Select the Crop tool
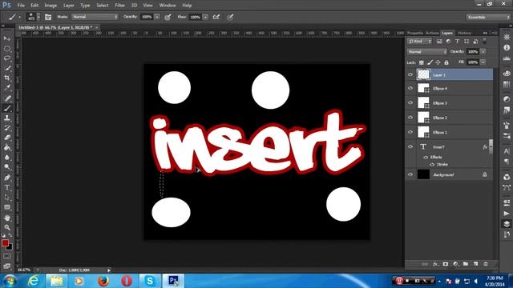Image resolution: width=513 pixels, height=288 pixels. 7,78
